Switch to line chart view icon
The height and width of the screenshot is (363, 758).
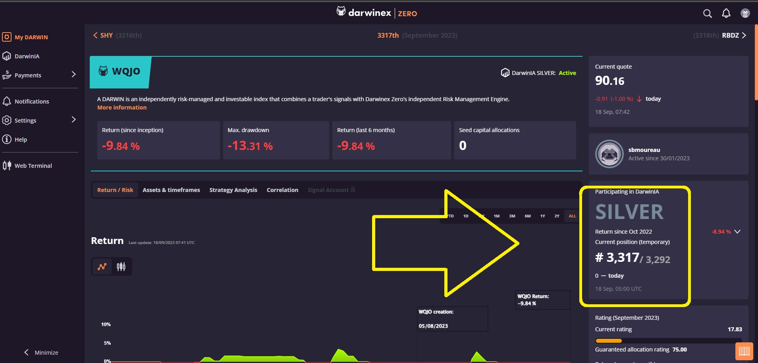tap(102, 267)
